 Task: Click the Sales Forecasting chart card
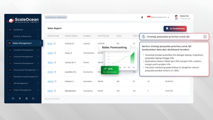(121, 59)
